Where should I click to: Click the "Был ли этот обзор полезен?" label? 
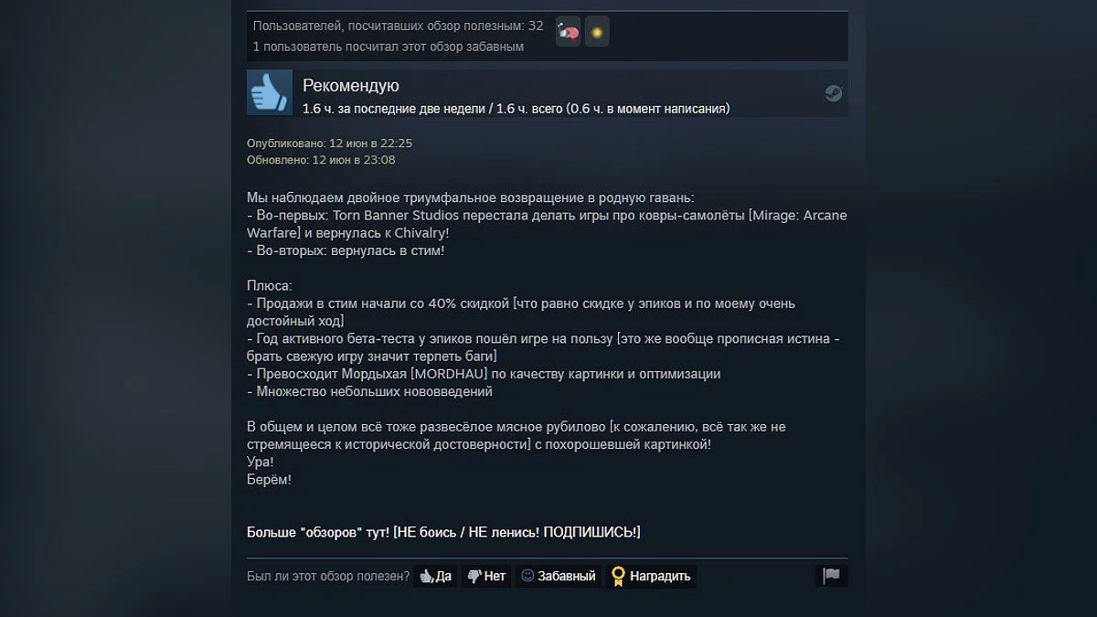[328, 576]
